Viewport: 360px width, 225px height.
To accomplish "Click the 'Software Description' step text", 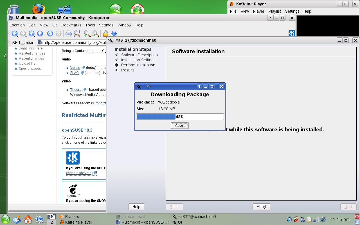I will pos(139,55).
